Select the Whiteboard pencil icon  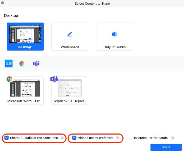[70, 34]
